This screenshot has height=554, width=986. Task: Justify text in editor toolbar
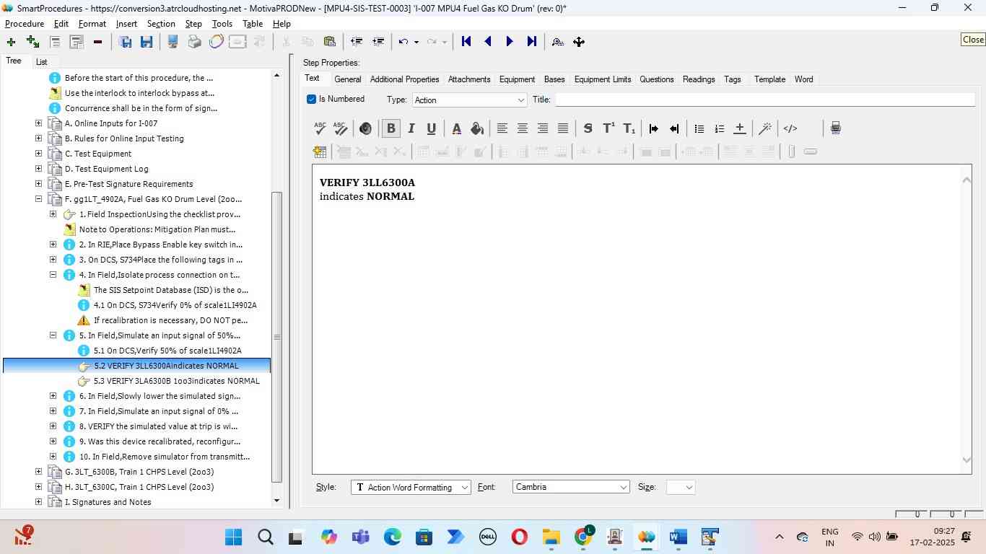[x=562, y=128]
